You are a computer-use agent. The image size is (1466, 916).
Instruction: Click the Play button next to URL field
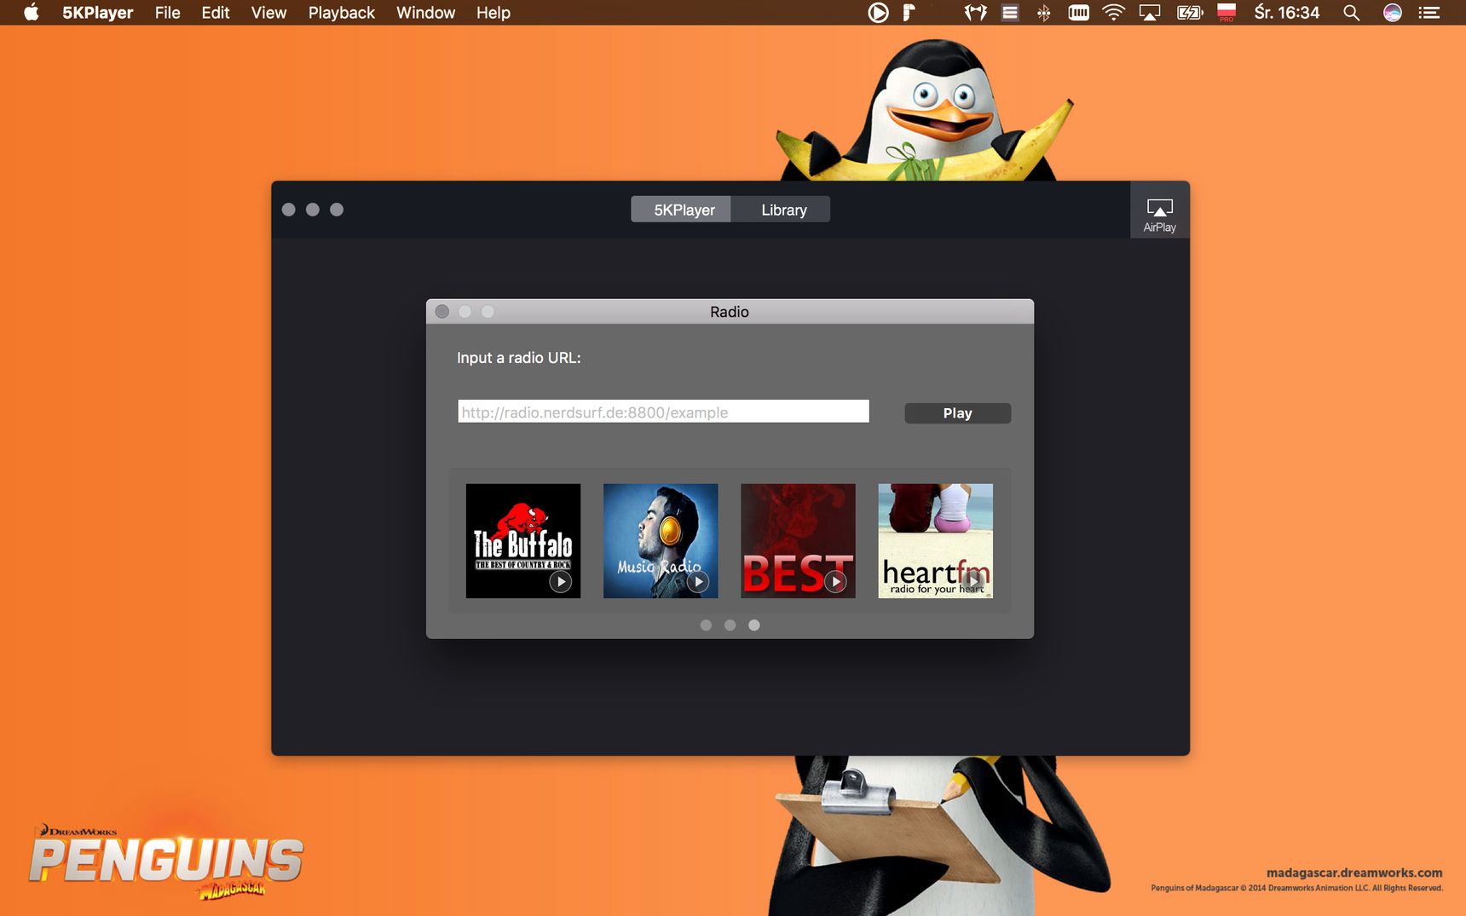coord(957,413)
